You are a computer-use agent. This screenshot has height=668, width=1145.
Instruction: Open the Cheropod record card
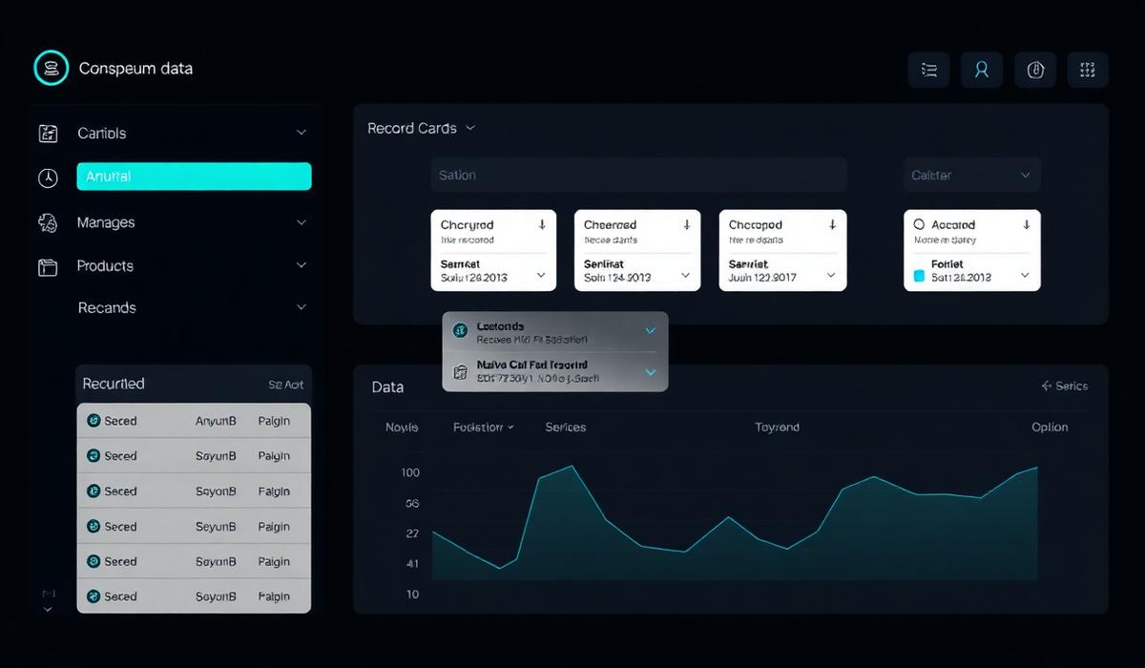coord(782,250)
